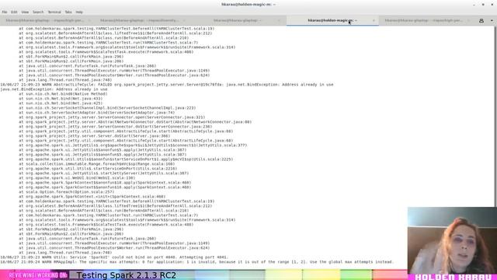Open the View menu
Viewport: 497px width, 280px height.
tap(25, 12)
